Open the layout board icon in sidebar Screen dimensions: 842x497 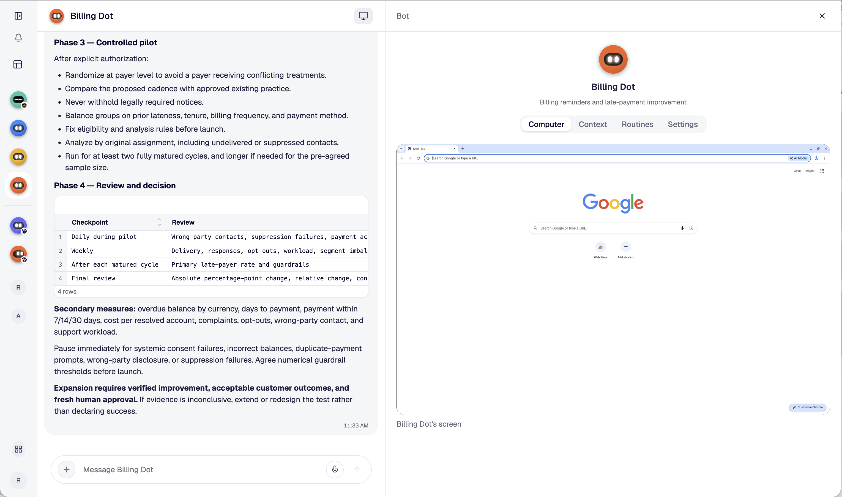[18, 64]
